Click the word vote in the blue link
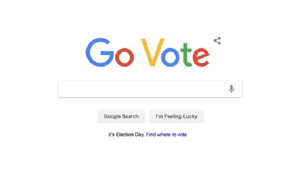Viewport: 308px width, 170px height. (x=182, y=134)
